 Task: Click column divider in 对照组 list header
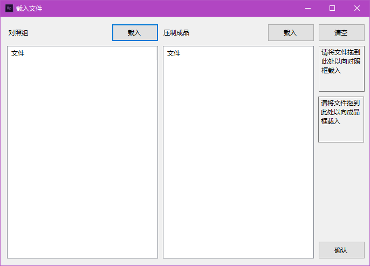click(x=156, y=53)
